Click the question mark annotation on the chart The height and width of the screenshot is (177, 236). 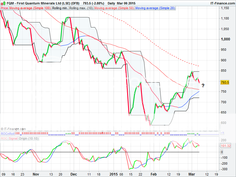[x=203, y=86]
